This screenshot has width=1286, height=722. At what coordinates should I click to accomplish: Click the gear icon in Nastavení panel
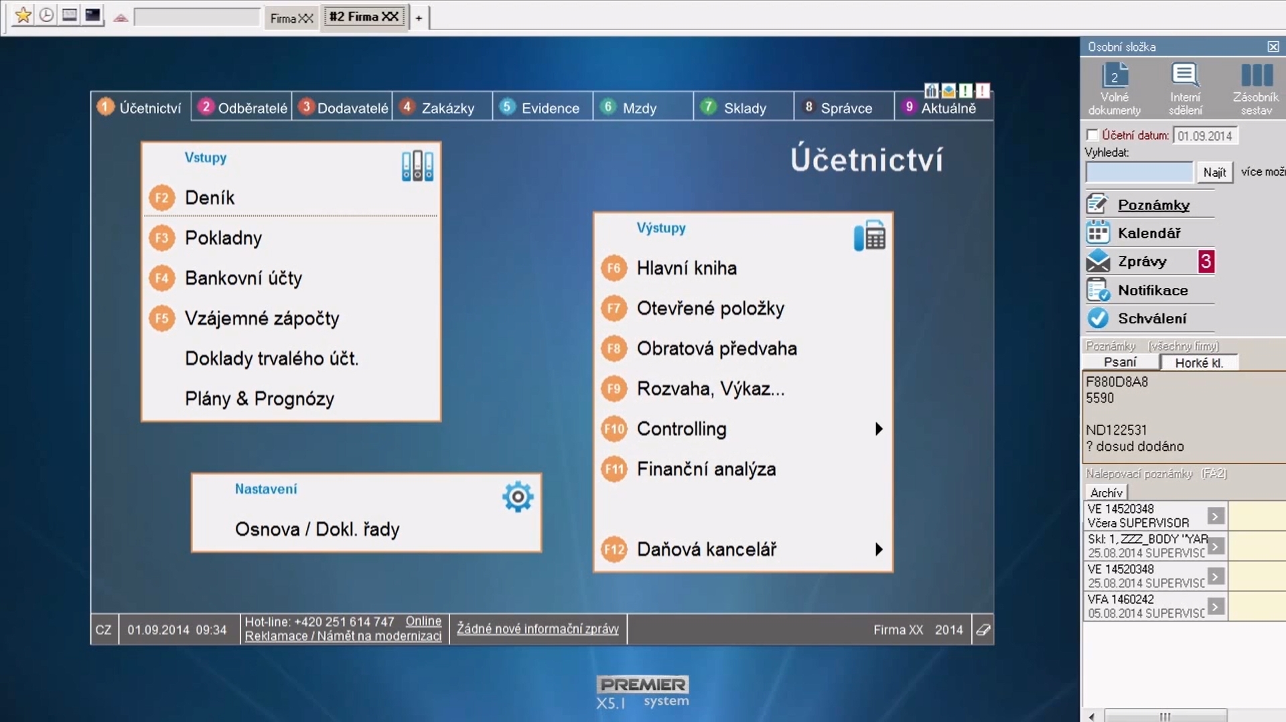(518, 496)
